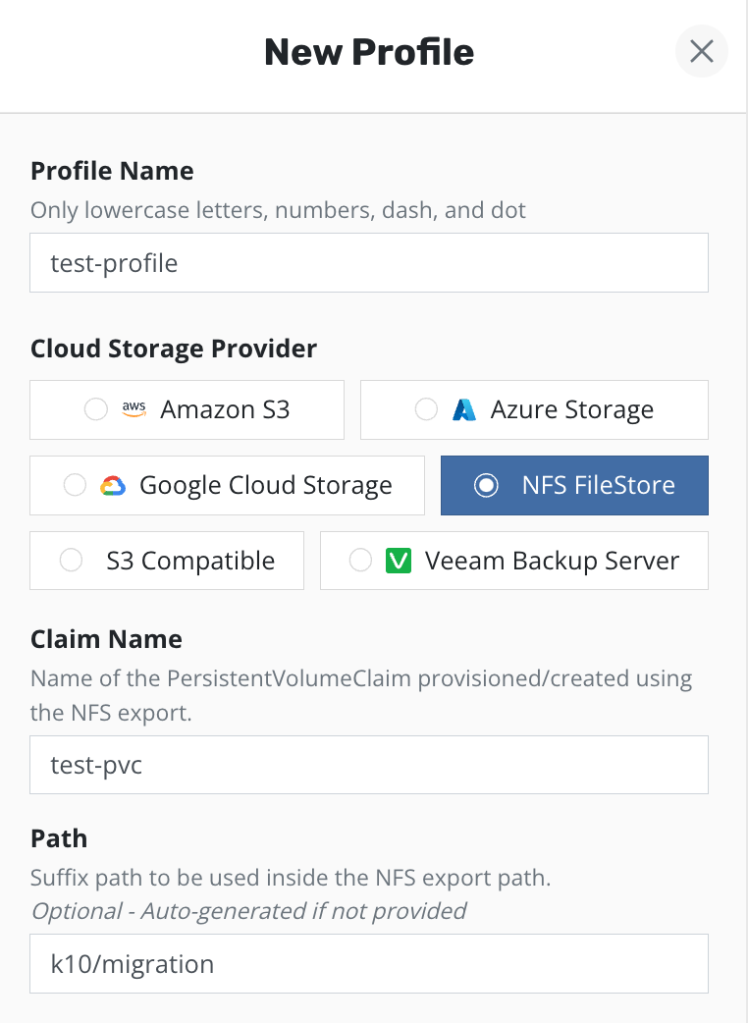Enable the Google Cloud Storage radio circle
Image resolution: width=748 pixels, height=1023 pixels.
[x=75, y=485]
